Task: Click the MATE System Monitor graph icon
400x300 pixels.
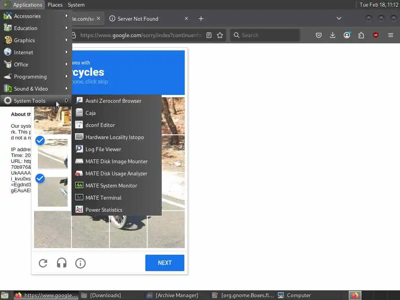Action: [x=79, y=185]
